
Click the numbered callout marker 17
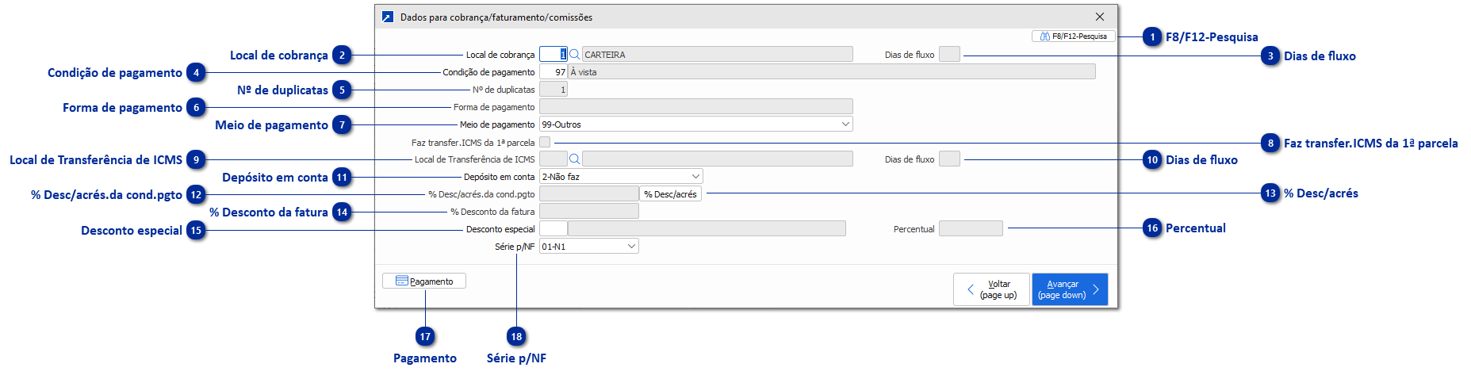pyautogui.click(x=425, y=337)
